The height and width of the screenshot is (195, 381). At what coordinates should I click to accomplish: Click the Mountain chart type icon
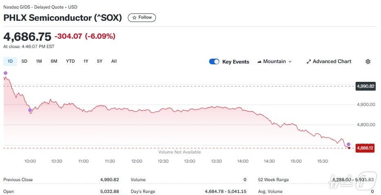[x=259, y=61]
